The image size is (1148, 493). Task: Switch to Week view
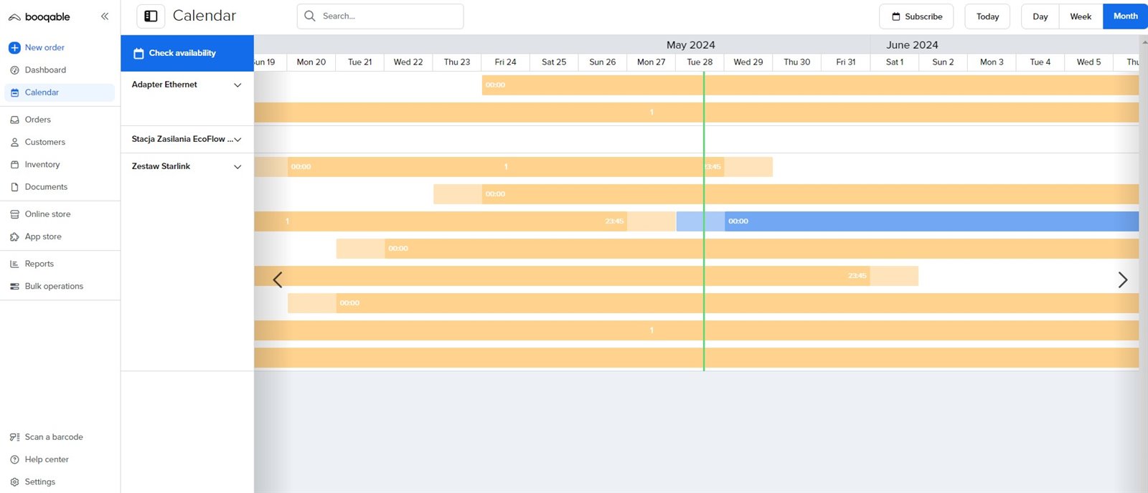(x=1080, y=16)
